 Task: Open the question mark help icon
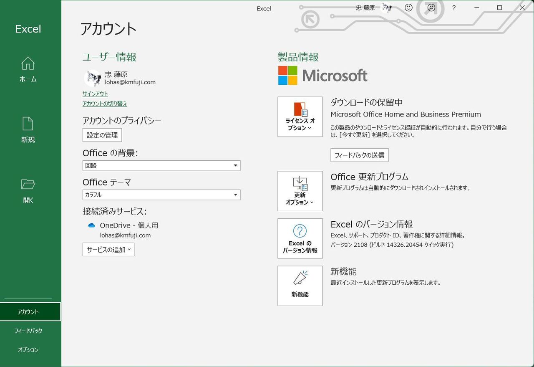454,8
